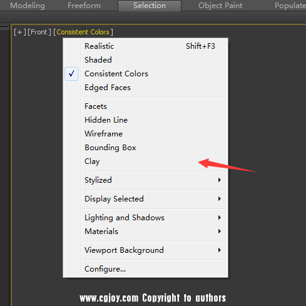Pick the Clay shading option
This screenshot has height=306, width=306.
coord(155,161)
